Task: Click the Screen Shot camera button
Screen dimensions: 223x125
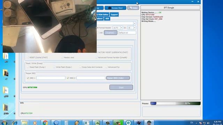Action: 115,8
